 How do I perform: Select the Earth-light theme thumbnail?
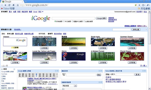(103, 42)
